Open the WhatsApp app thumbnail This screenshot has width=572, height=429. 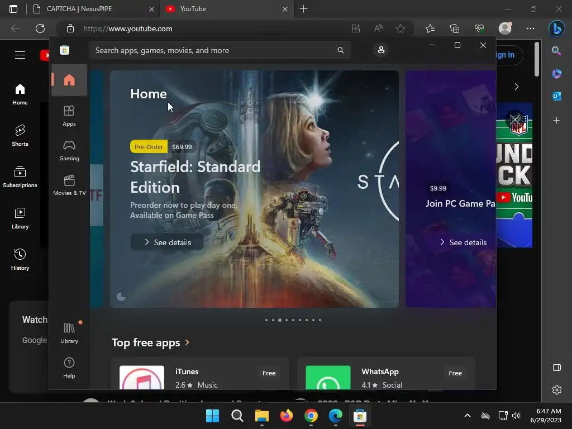click(328, 378)
